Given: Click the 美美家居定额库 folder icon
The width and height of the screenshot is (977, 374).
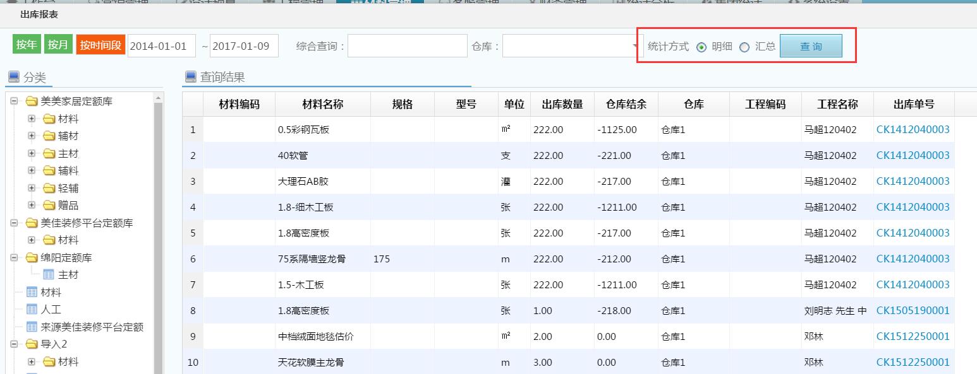Looking at the screenshot, I should point(32,102).
